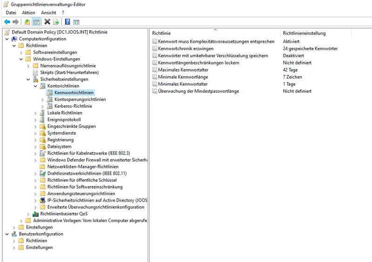Click the Drahtlosnetzwerkrichtlinien icon
372x262 pixels.
(42, 174)
